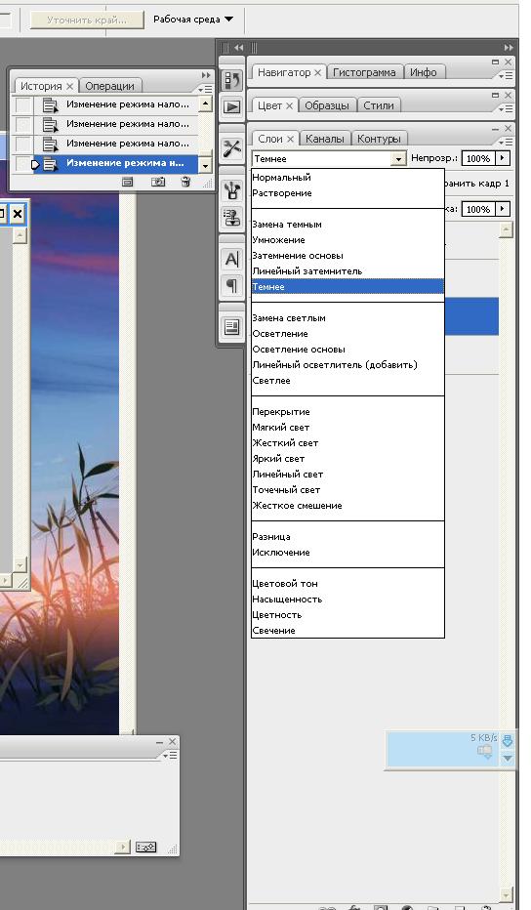The image size is (531, 910).
Task: Open the Layer Comps dock icon
Action: 231,327
